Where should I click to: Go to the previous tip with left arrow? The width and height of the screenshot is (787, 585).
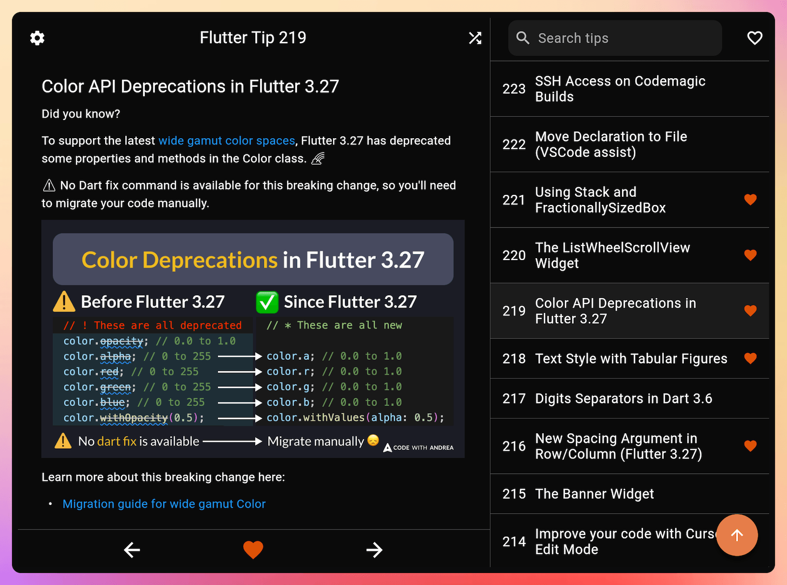tap(132, 550)
